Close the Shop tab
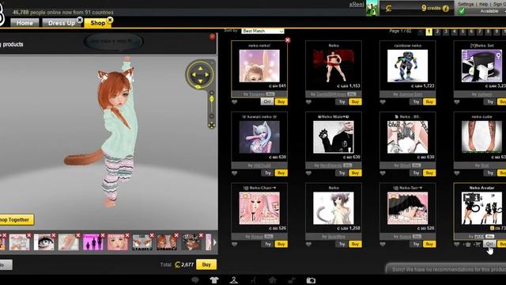506x285 pixels. pos(110,20)
